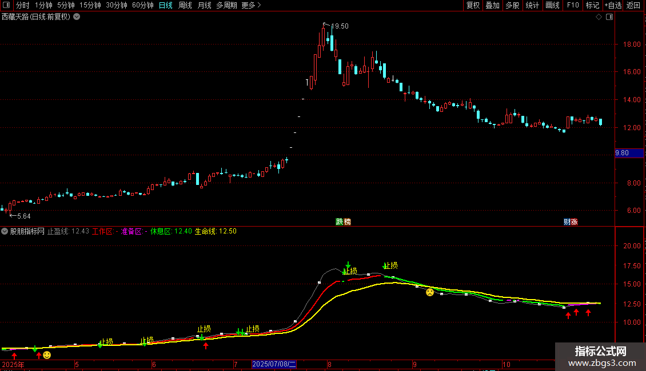Click the 2025年 year label on timeline
Viewport: 646px width, 371px height.
coord(13,364)
